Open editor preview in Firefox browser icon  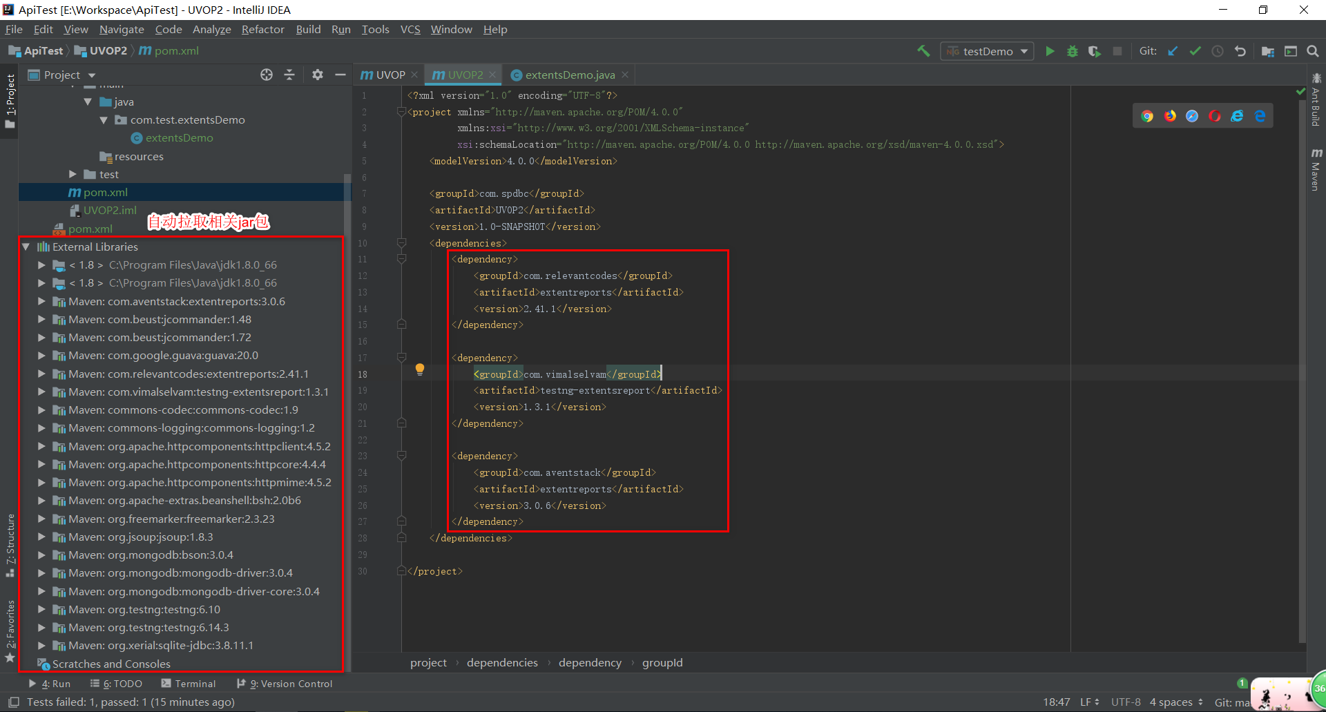(x=1170, y=115)
